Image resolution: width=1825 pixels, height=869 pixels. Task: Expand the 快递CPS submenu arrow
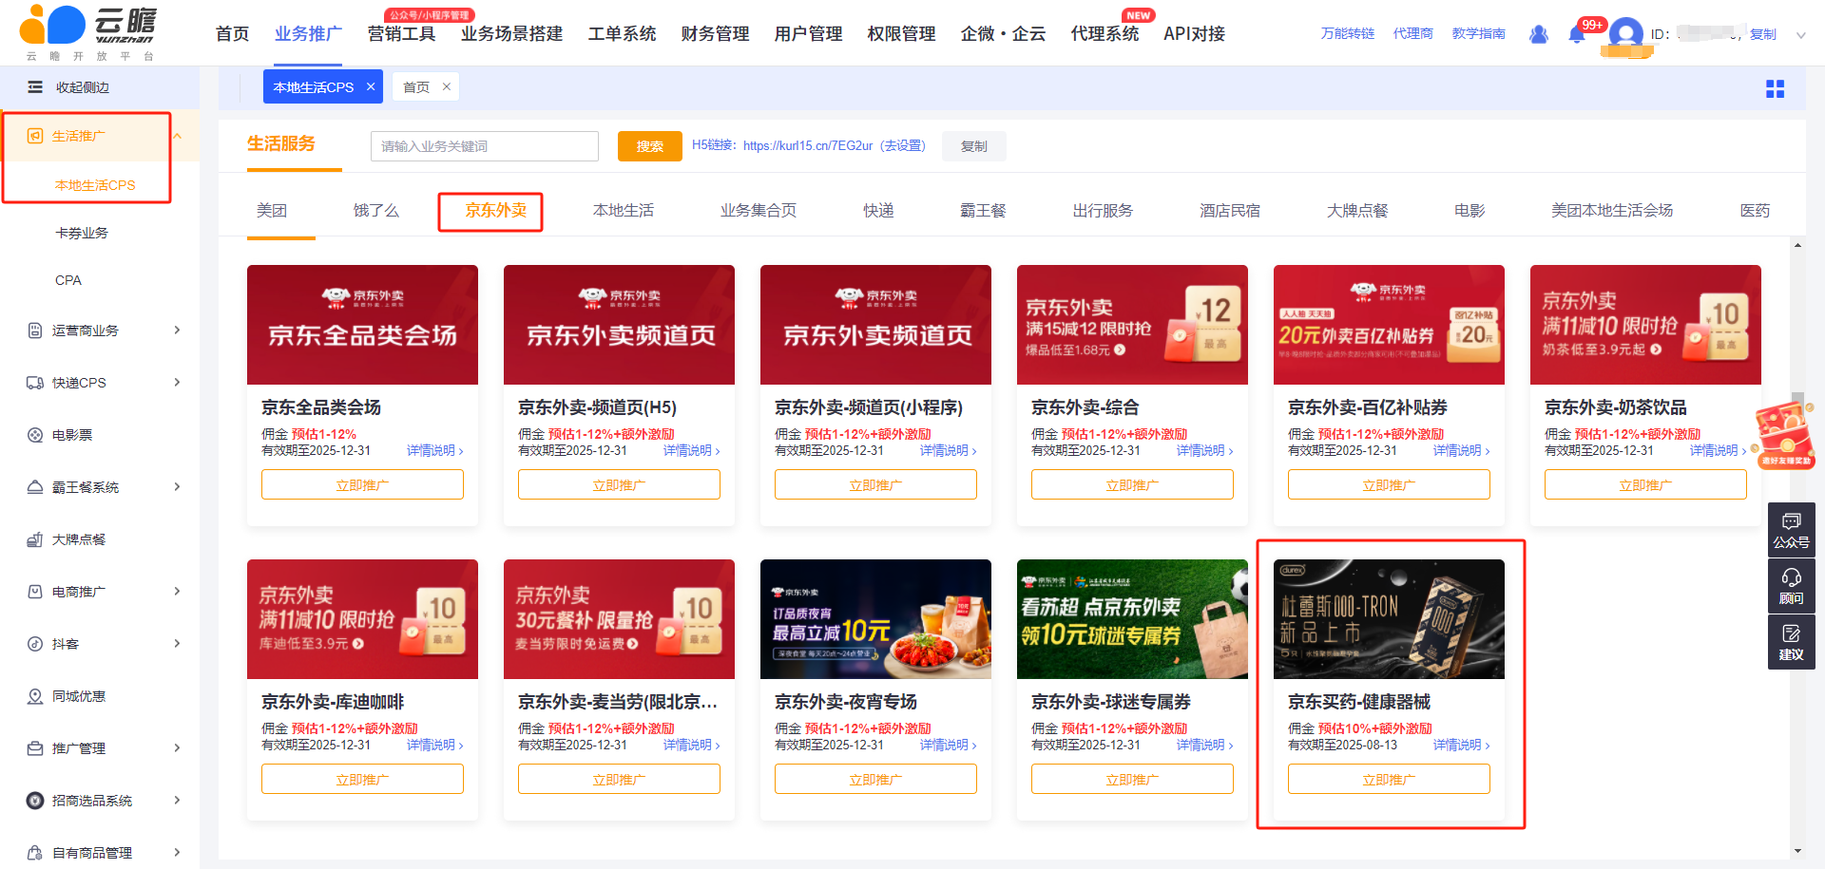177,383
